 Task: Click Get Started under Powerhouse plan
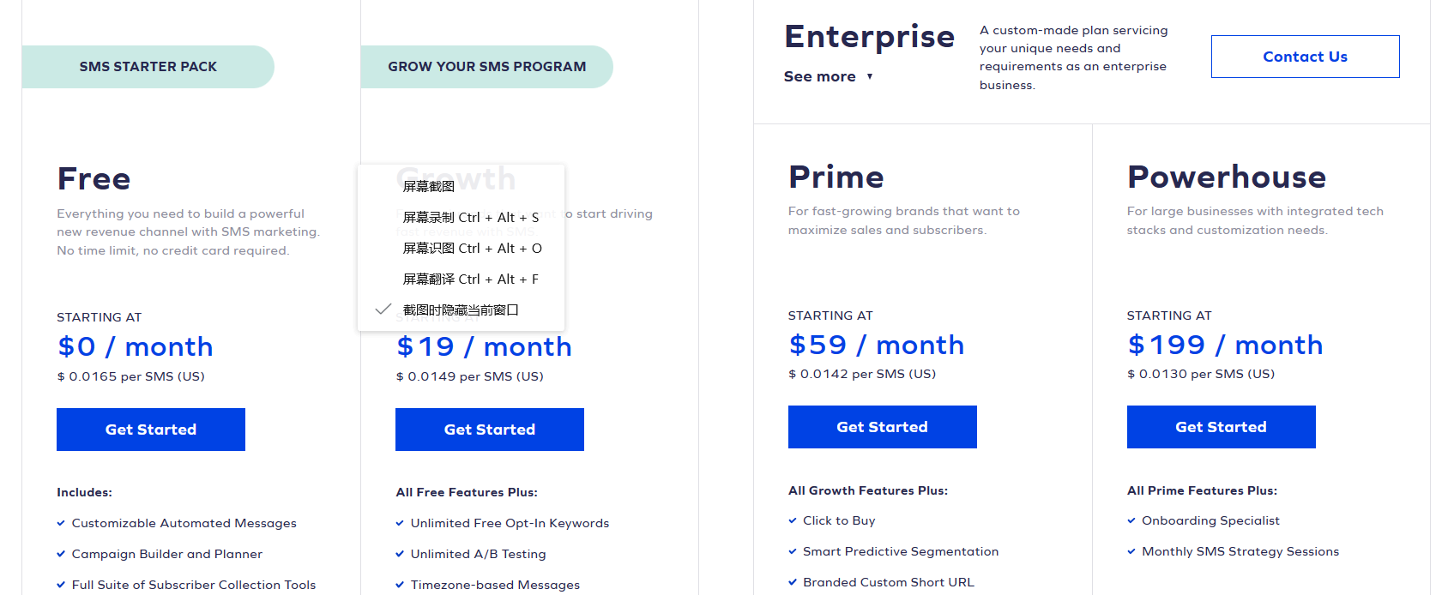click(1221, 427)
